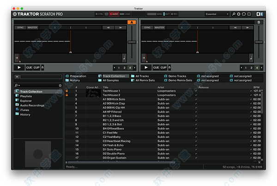Click the lock icon on TechHouse 2 row

(67, 95)
